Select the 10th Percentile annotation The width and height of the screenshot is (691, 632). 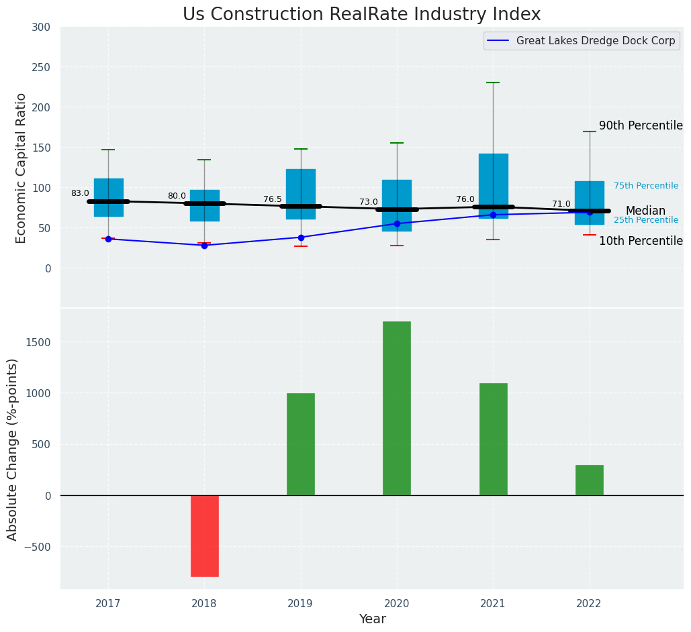coord(640,242)
